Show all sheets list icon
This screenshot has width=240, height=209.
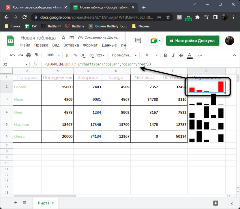coord(25,203)
